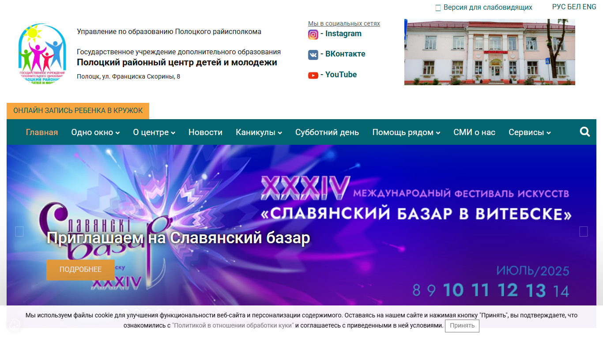Click the ПОДРОБНЕЕ banner button

click(x=80, y=270)
